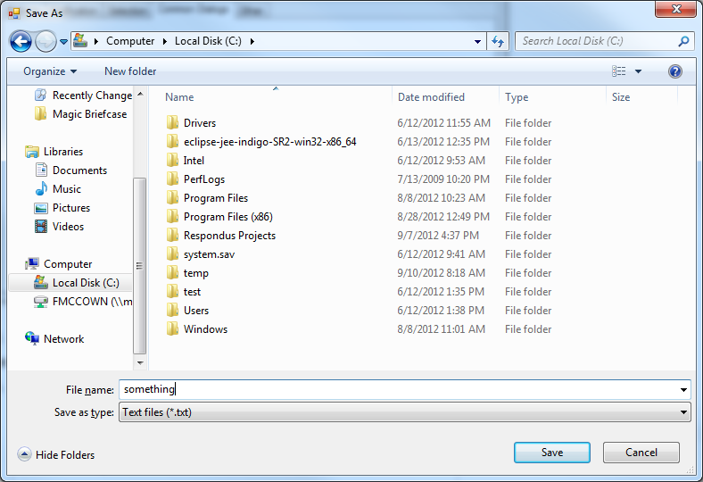703x482 pixels.
Task: Open the Save as type combo box
Action: pos(404,412)
